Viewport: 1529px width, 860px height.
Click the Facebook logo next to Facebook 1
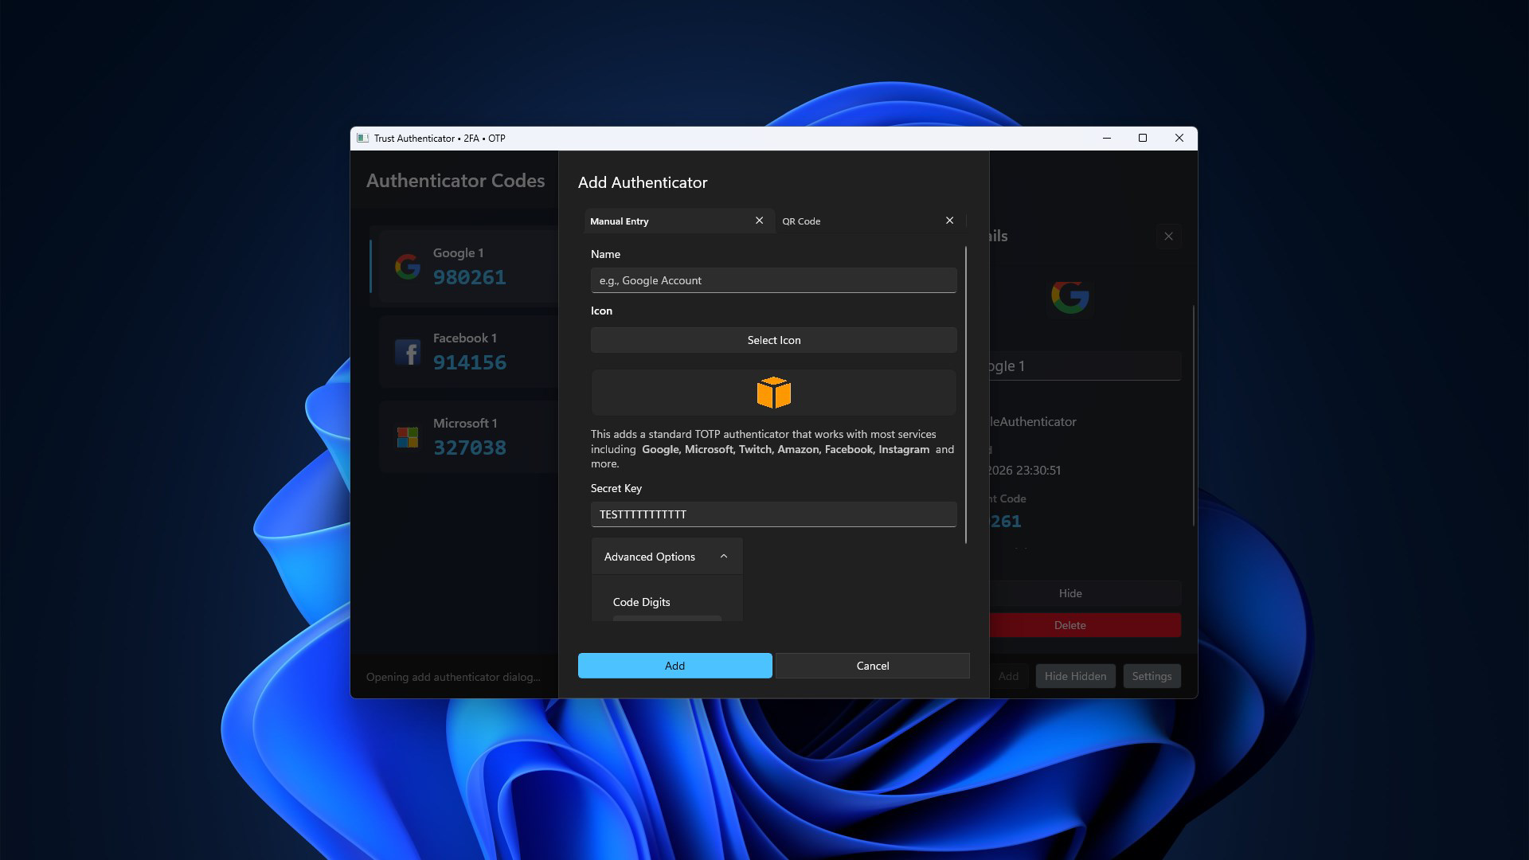point(408,352)
